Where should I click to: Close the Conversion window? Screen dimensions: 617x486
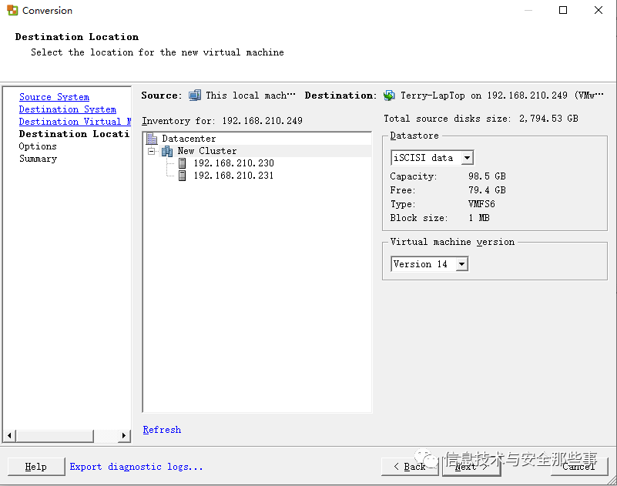tap(599, 10)
